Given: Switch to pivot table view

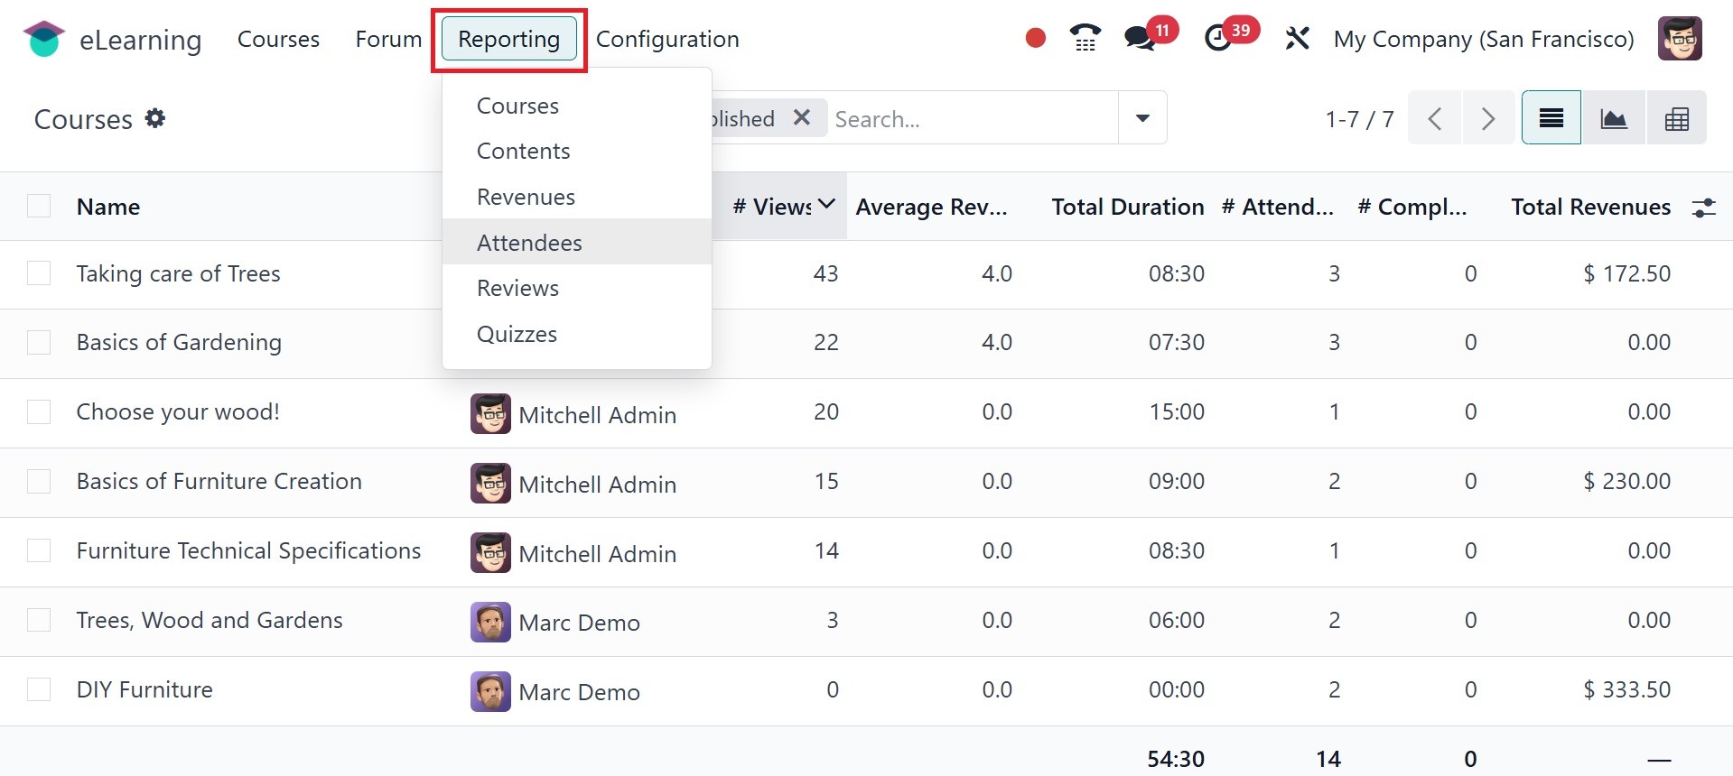Looking at the screenshot, I should [1676, 118].
